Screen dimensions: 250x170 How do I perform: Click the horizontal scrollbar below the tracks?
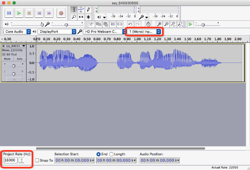121,149
